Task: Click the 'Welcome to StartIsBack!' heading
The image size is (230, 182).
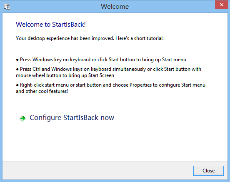Action: coord(51,25)
